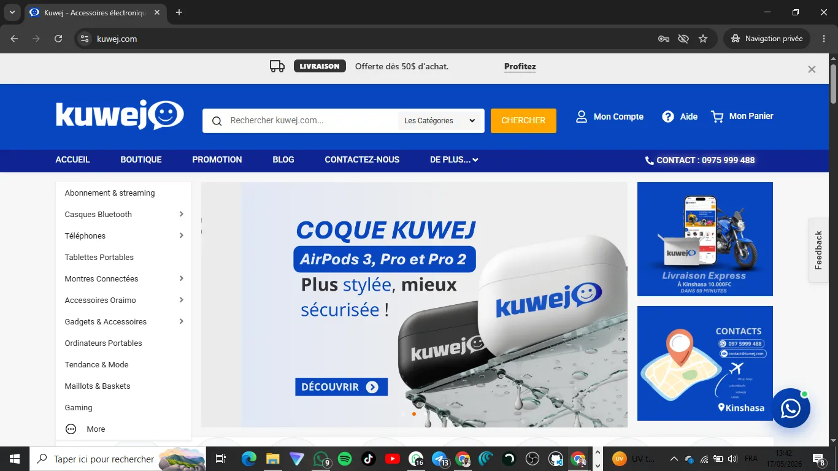Launch Microsoft Edge from the taskbar

pos(248,459)
